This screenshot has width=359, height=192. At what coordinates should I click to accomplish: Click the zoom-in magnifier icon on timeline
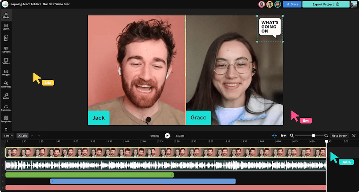[326, 136]
